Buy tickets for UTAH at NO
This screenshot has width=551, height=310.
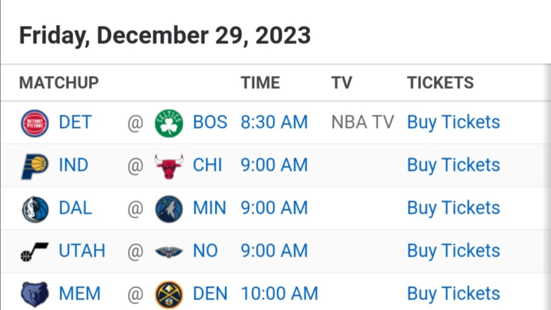(x=453, y=251)
